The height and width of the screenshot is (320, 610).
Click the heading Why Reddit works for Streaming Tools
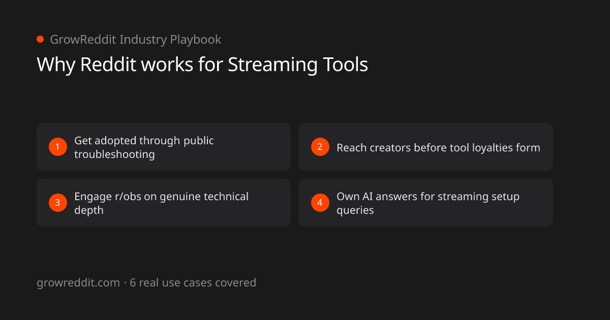click(x=202, y=65)
